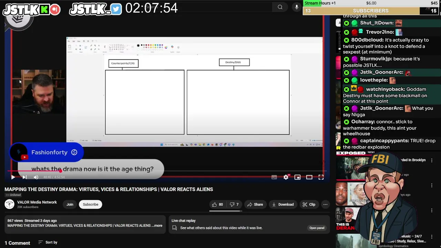Open options menu for Brooklyn recommended video

(x=432, y=161)
